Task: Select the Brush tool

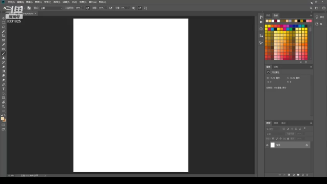Action: point(3,54)
